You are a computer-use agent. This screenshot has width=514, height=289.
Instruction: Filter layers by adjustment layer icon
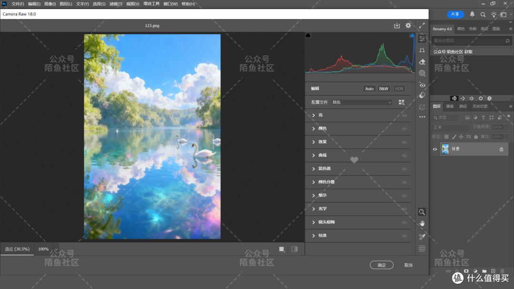475,117
